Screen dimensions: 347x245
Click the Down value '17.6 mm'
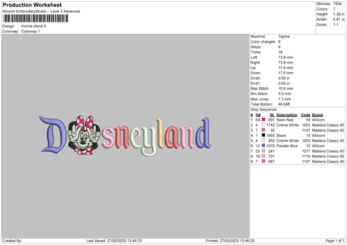(x=286, y=73)
